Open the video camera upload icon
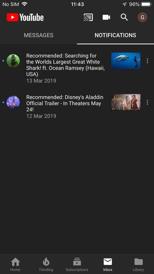This screenshot has width=154, height=274. point(106,18)
